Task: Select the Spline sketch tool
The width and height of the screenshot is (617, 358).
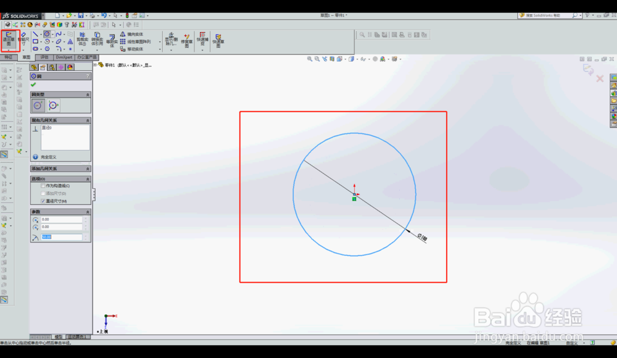Action: (x=59, y=35)
